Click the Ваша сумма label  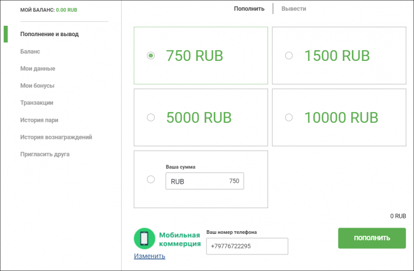tap(181, 167)
